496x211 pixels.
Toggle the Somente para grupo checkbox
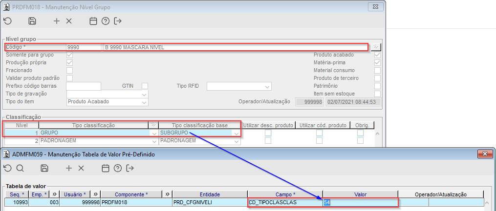(69, 55)
